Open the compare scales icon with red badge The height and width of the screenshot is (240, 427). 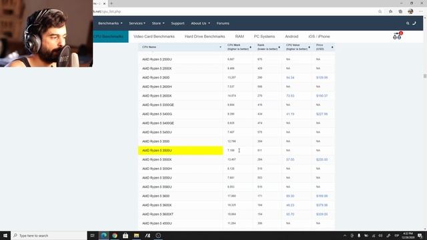coord(398,36)
